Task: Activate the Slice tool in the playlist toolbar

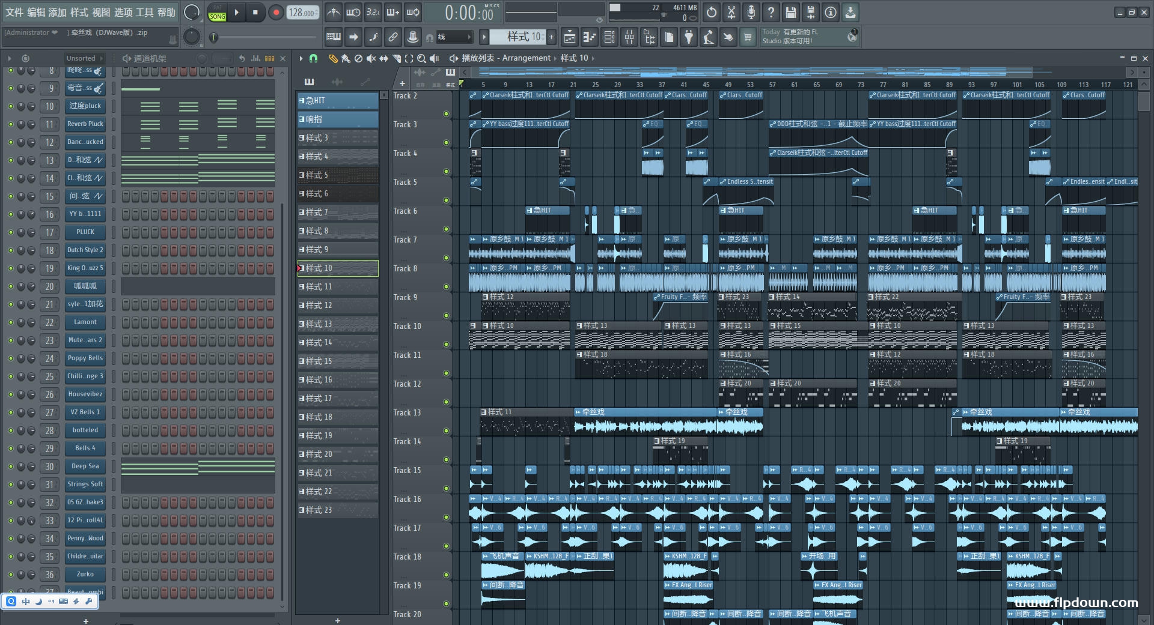Action: pos(397,58)
